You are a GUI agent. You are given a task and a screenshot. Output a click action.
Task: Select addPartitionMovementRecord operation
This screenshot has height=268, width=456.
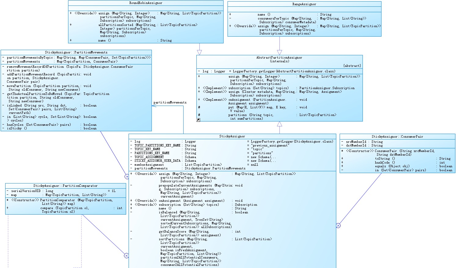pos(47,78)
